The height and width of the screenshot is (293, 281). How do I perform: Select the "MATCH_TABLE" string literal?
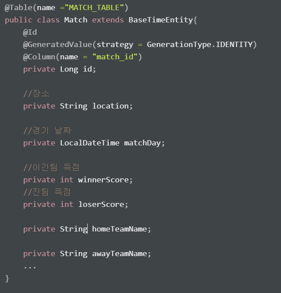[94, 8]
